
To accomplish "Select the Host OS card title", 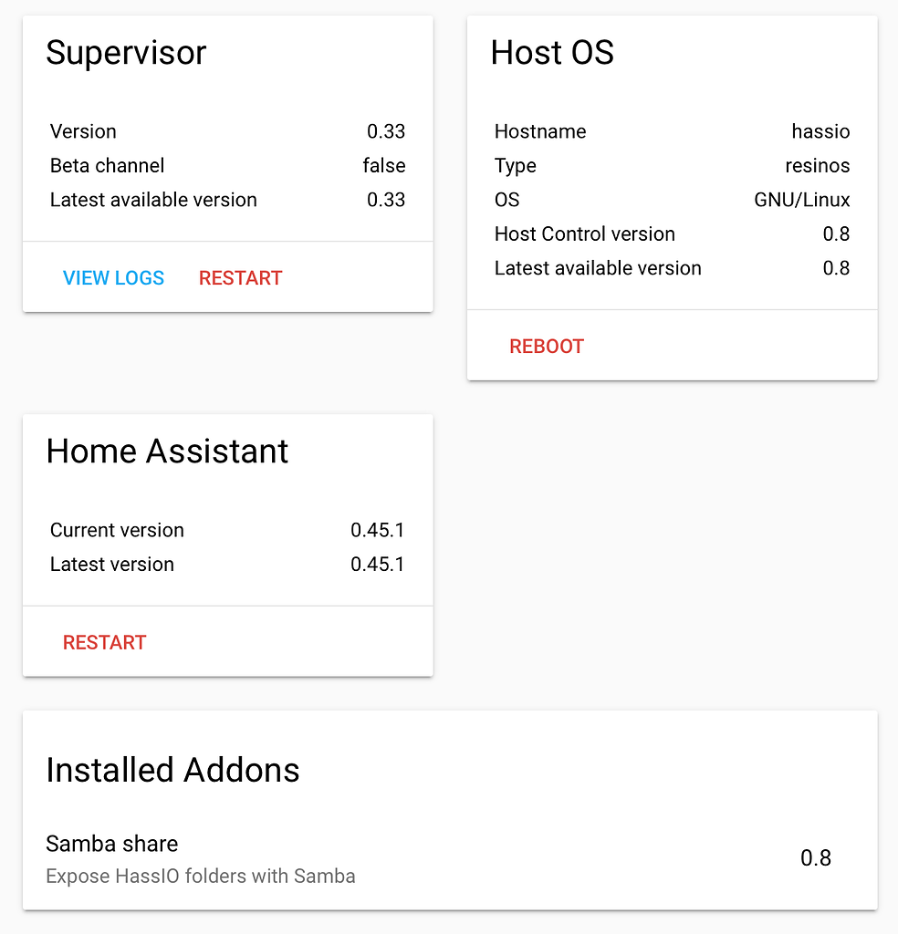I will click(x=552, y=52).
